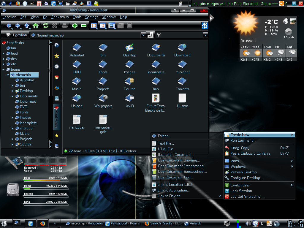Select the Image/Preview view toolbar button
This screenshot has height=228, width=304.
coord(112,26)
